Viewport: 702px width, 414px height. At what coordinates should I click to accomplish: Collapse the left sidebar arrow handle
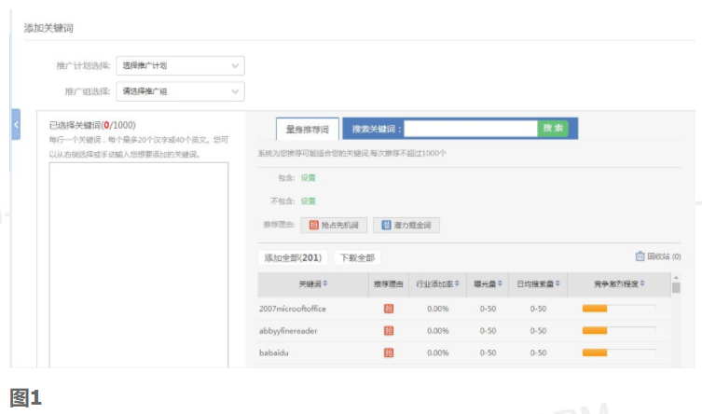pyautogui.click(x=16, y=124)
